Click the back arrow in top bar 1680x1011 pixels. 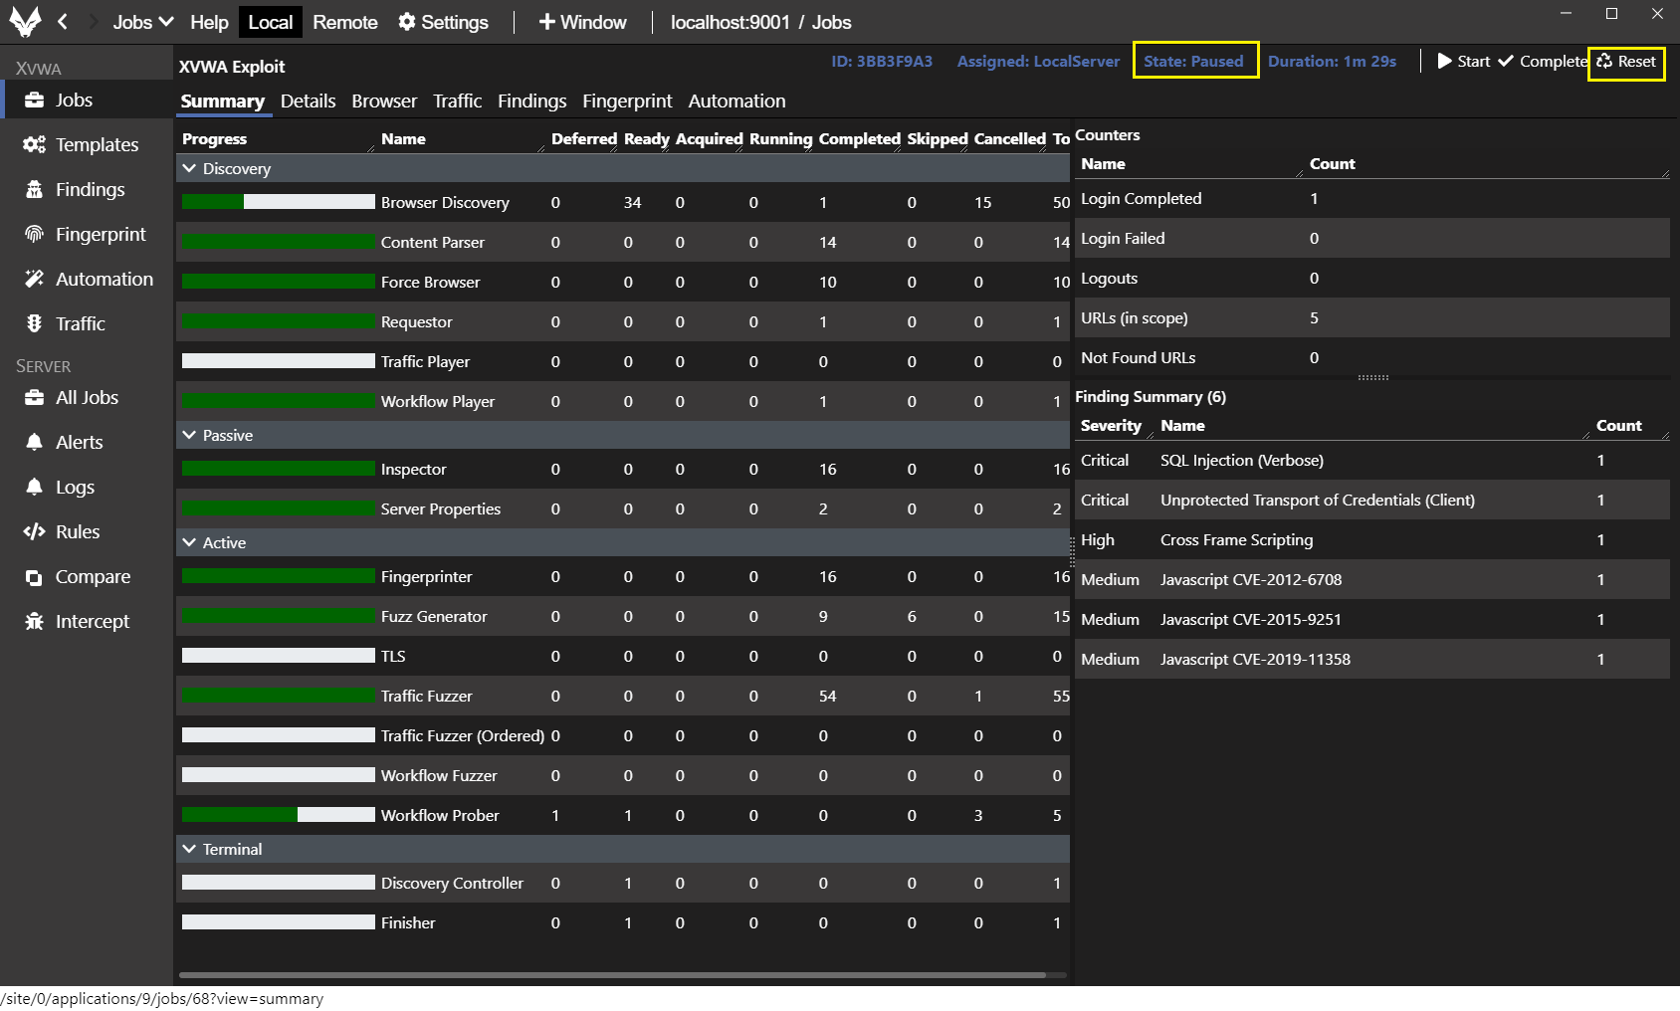(x=63, y=22)
